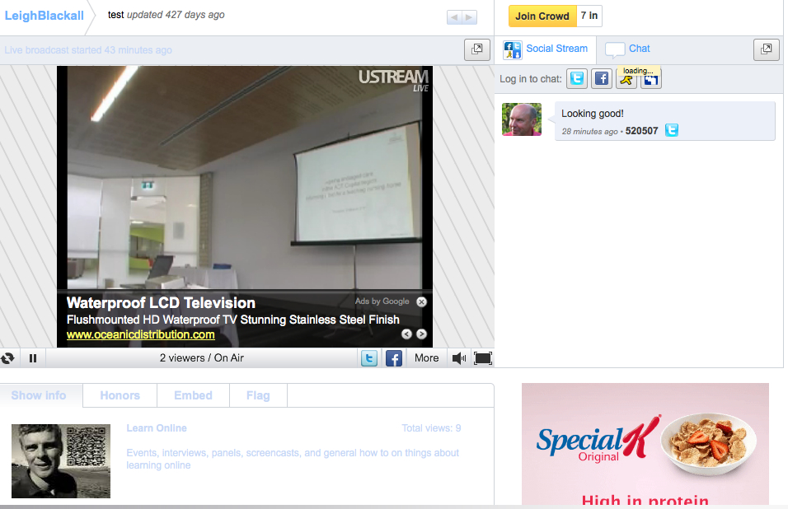Pop out the social stream panel
The image size is (788, 509).
[767, 49]
